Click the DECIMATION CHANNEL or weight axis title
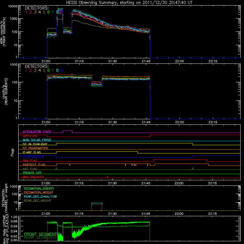 coord(5,198)
